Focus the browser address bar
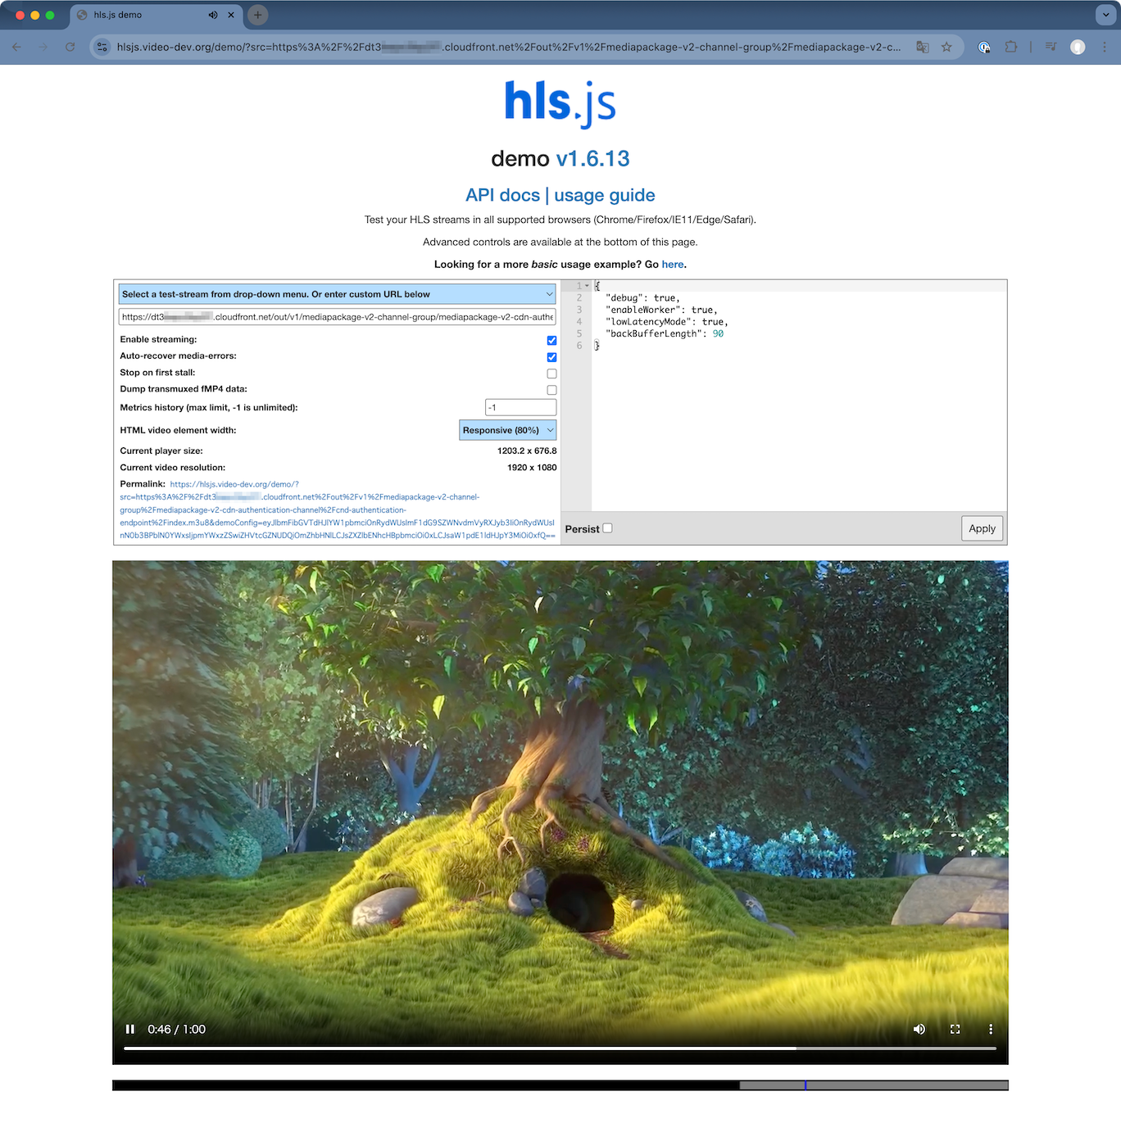 [x=508, y=47]
